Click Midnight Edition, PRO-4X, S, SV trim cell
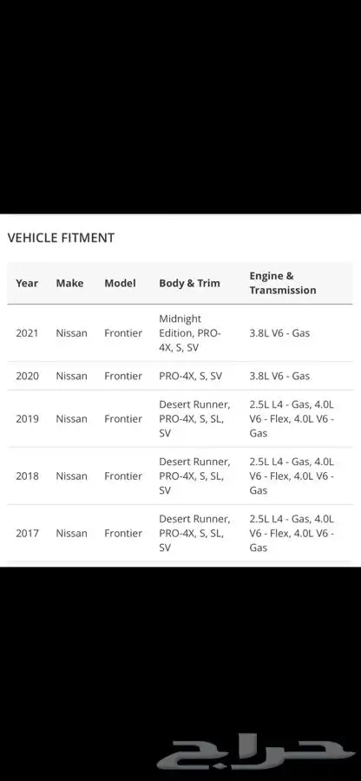Screen dimensions: 361x781 tap(190, 333)
